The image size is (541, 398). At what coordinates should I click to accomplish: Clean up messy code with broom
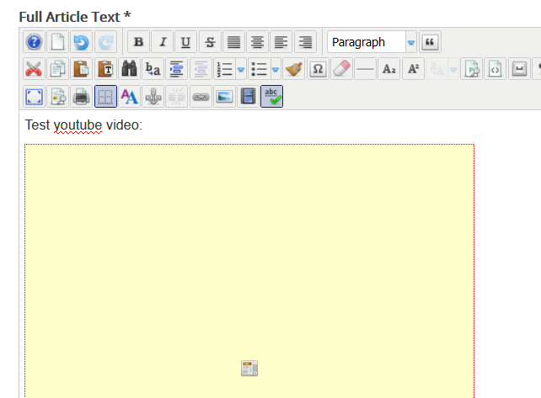click(x=293, y=69)
